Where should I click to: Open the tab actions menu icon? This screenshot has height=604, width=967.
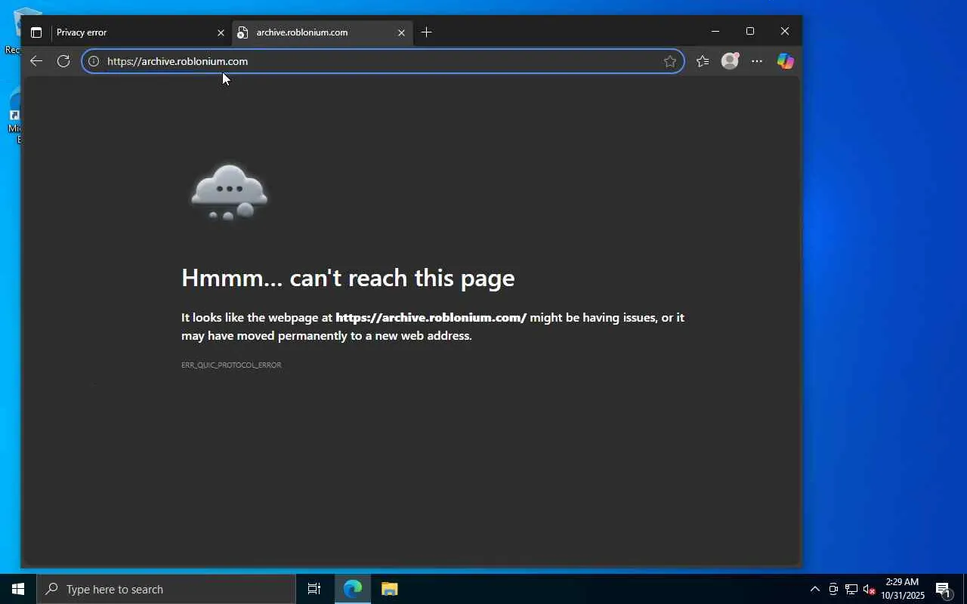pos(36,32)
